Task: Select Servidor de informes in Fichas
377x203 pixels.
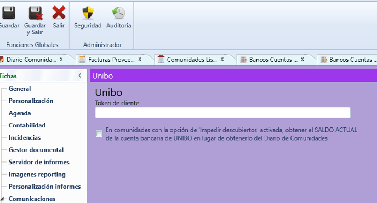Action: click(39, 162)
